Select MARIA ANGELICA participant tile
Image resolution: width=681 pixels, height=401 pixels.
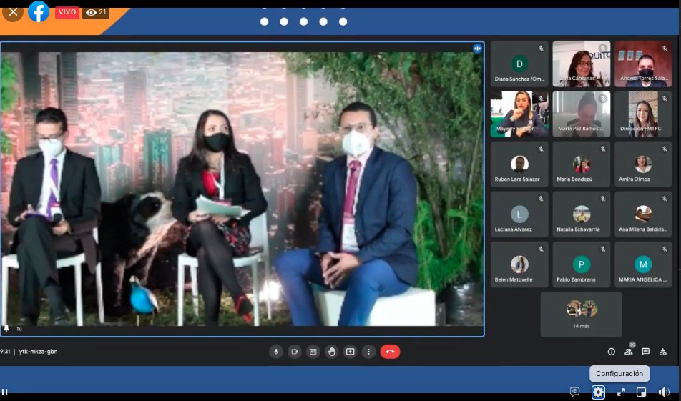[643, 264]
